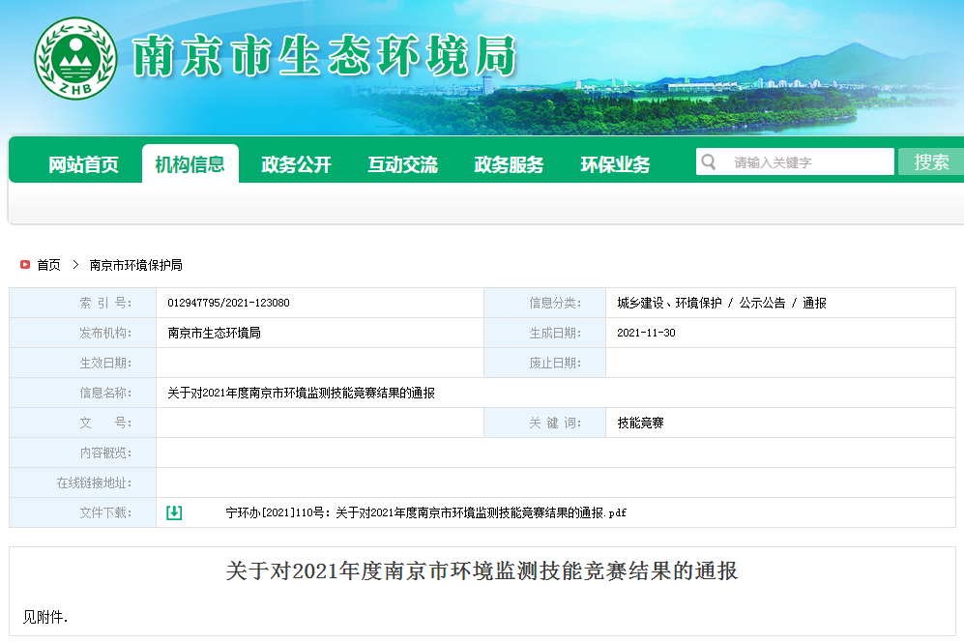
Task: Click the ZHB environmental protection logo
Action: [75, 58]
